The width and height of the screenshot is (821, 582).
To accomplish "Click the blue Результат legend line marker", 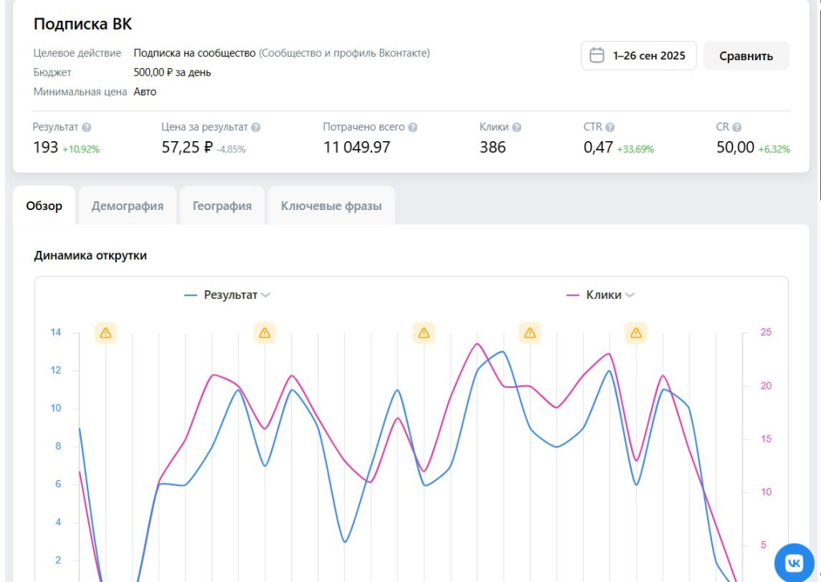I will tap(191, 295).
